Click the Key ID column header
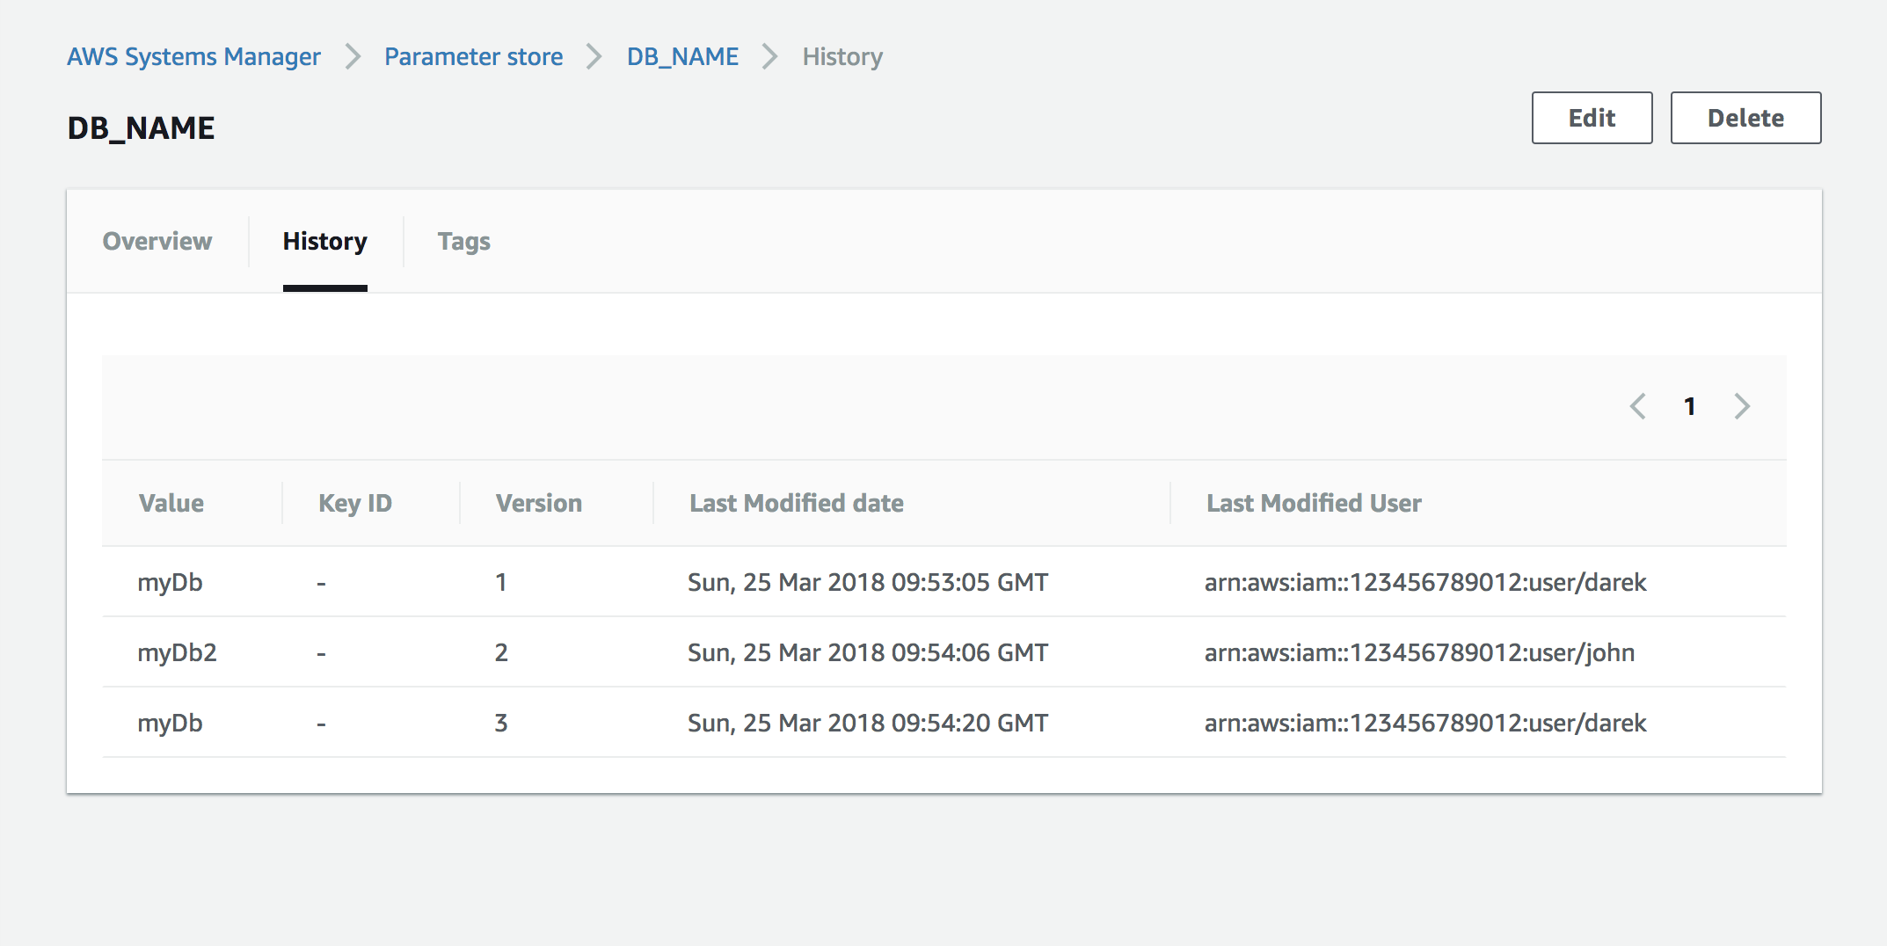The height and width of the screenshot is (946, 1887). point(355,503)
